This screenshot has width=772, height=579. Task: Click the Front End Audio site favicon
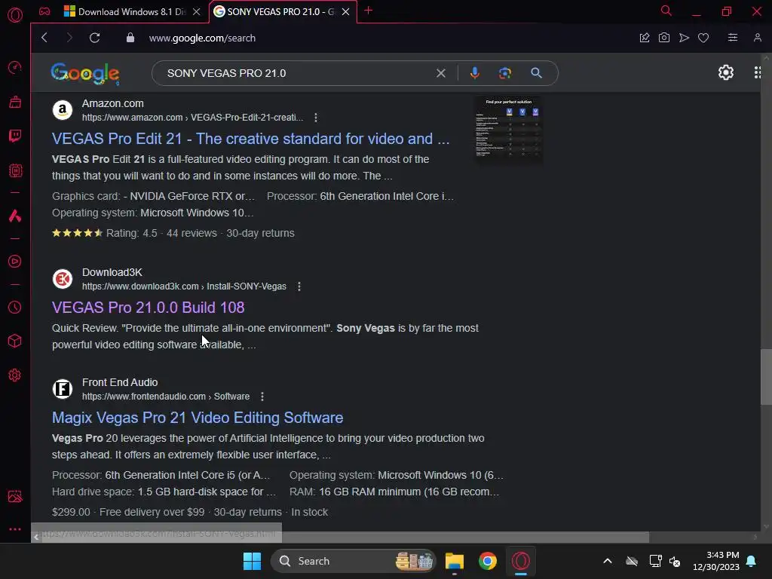[x=63, y=388]
